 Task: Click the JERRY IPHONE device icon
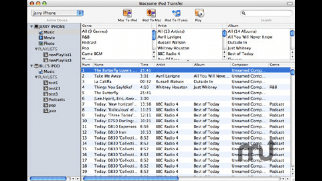36,27
